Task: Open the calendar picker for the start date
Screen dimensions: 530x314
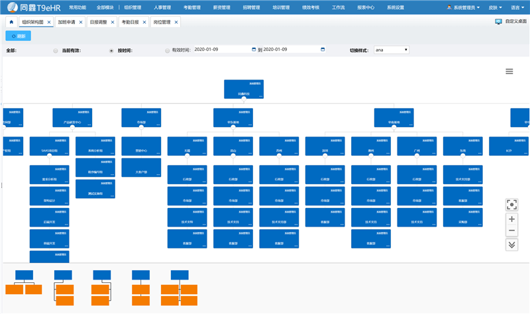Action: coord(254,50)
